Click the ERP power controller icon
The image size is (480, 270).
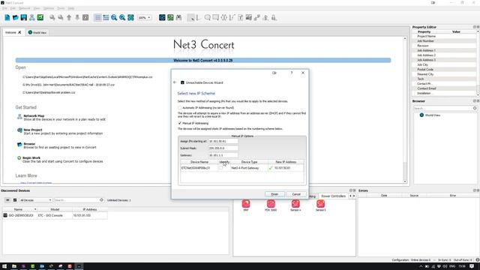point(246,204)
